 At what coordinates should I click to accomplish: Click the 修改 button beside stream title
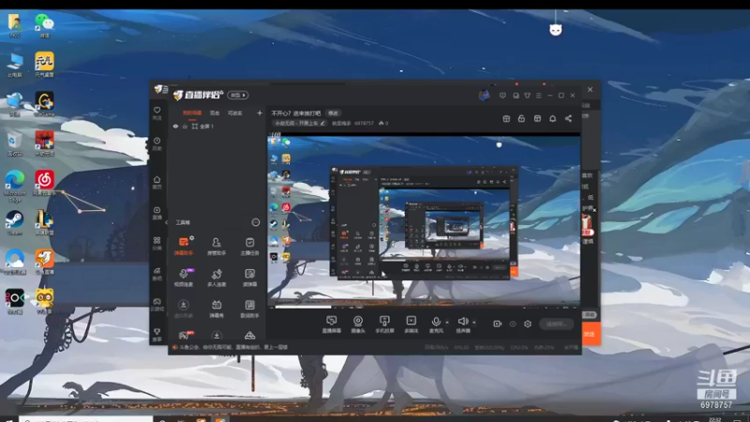pos(333,113)
